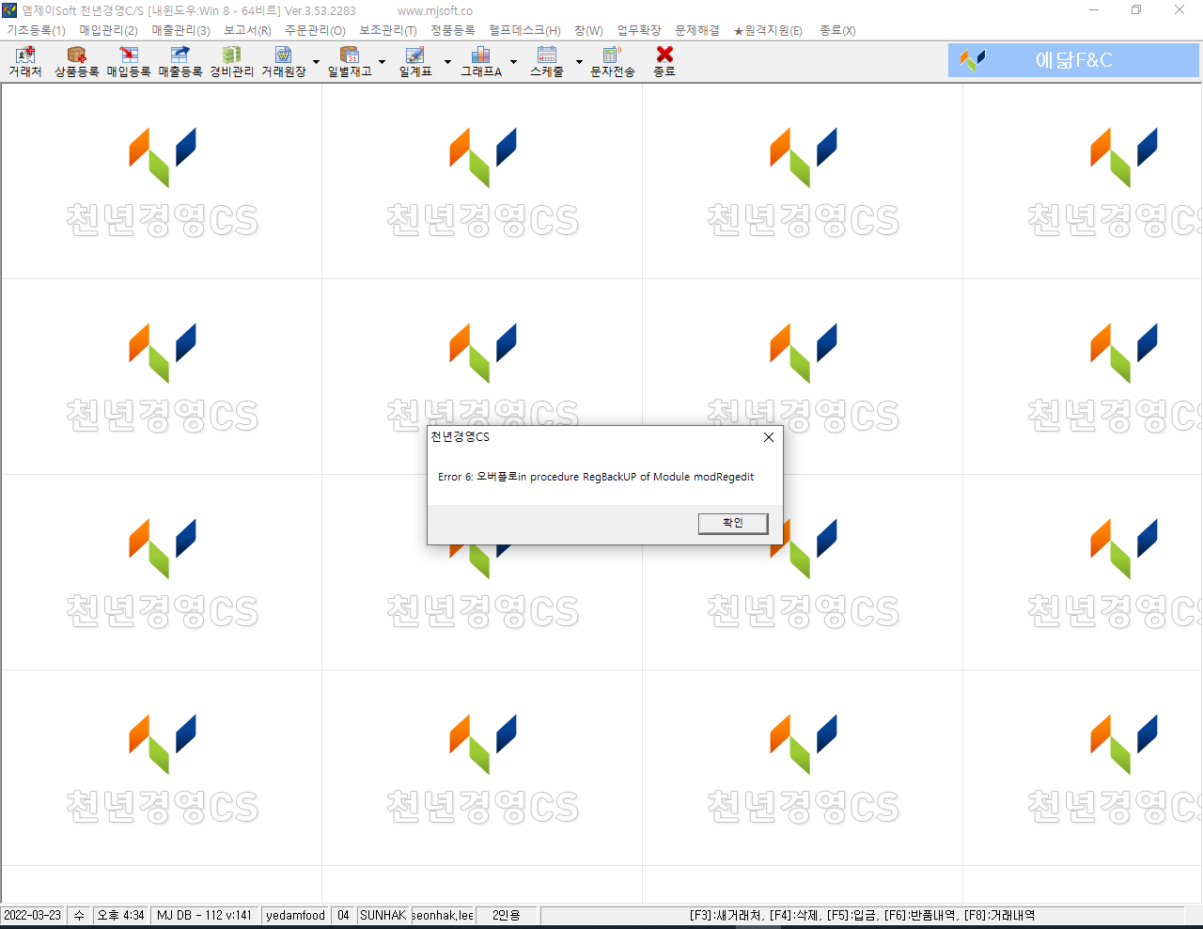Click the 예담F&C company banner

click(x=1073, y=60)
